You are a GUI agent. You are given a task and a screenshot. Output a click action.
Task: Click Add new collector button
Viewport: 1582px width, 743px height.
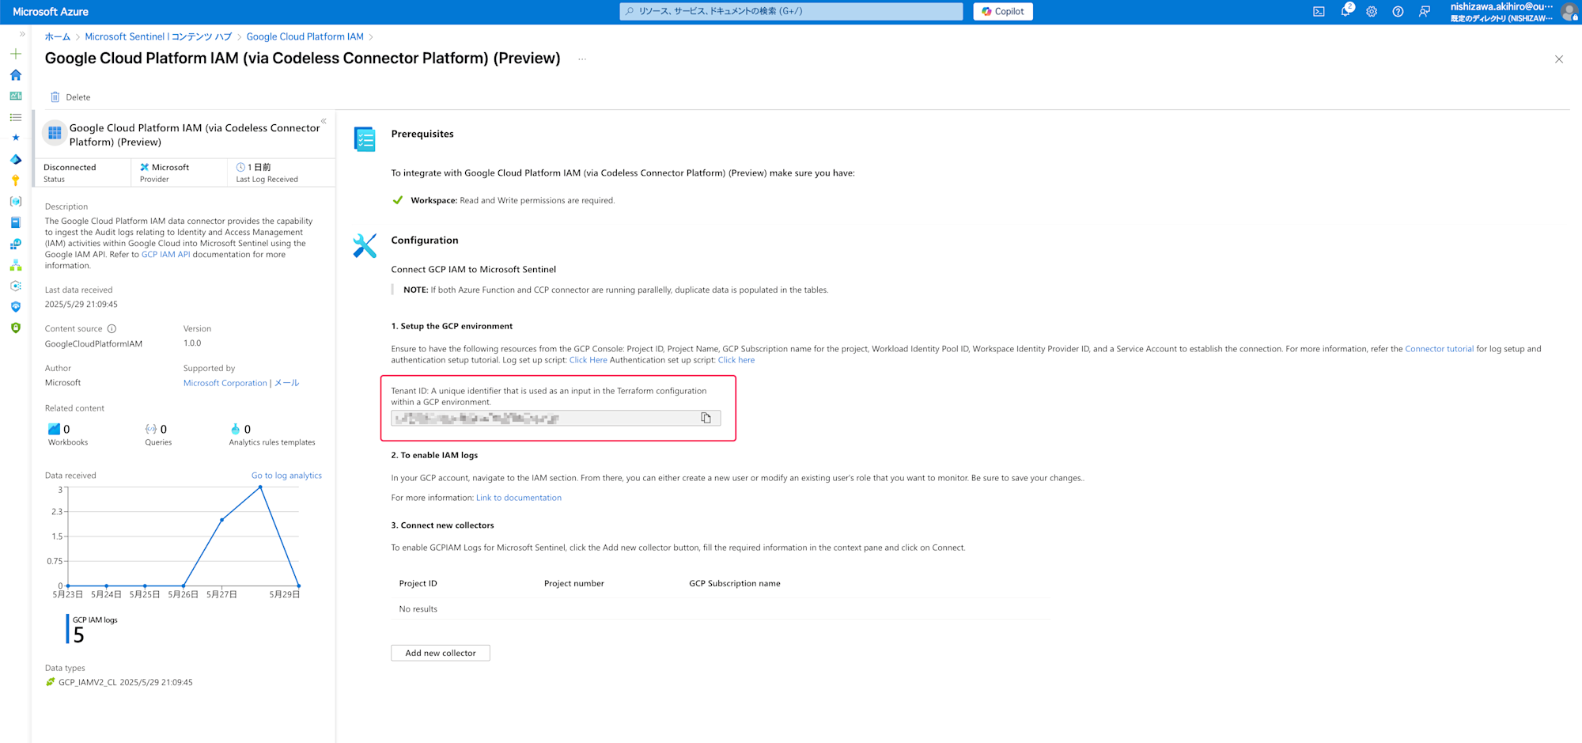pyautogui.click(x=441, y=653)
